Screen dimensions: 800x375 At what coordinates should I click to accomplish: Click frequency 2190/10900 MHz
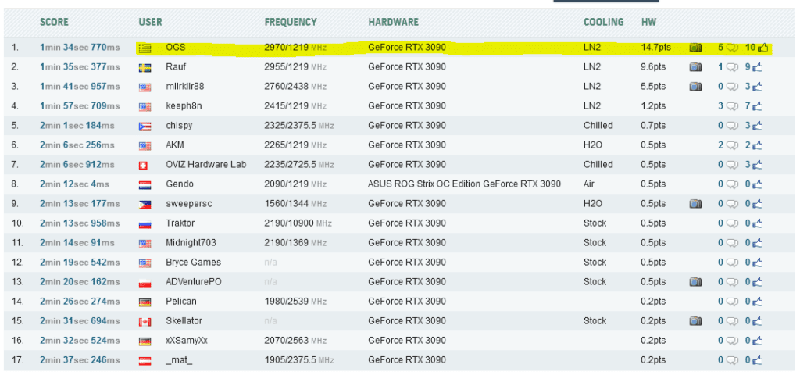click(x=298, y=223)
